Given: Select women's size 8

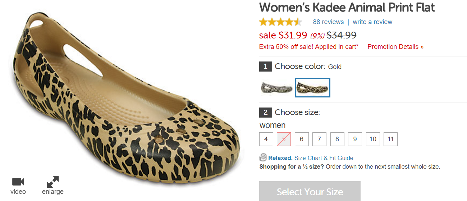Looking at the screenshot, I should (337, 139).
